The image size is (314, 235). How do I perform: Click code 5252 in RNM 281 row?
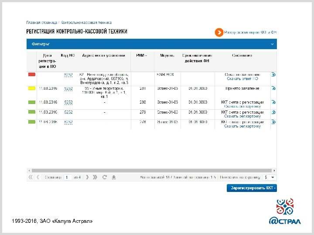[68, 88]
